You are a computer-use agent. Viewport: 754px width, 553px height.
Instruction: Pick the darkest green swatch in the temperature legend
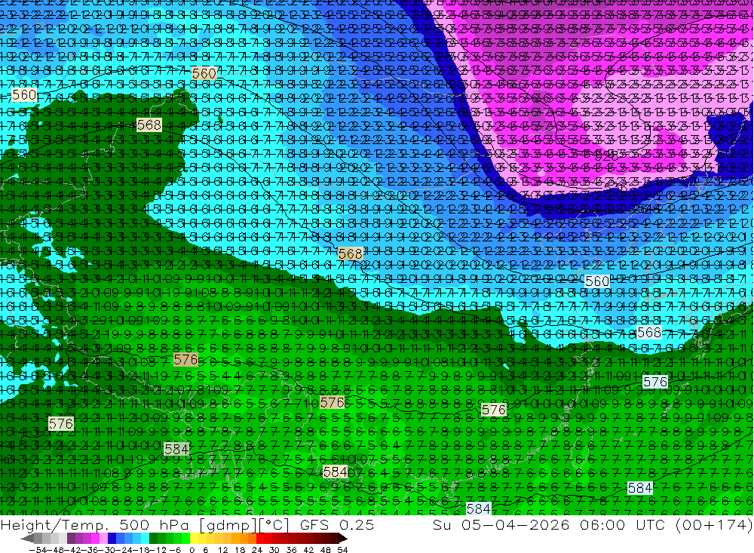click(153, 539)
